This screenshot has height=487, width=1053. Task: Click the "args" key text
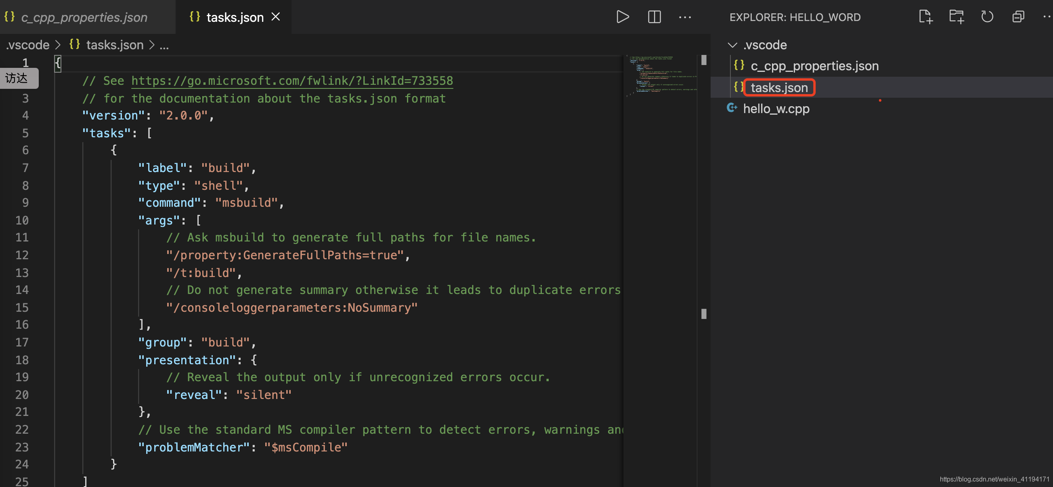(159, 220)
